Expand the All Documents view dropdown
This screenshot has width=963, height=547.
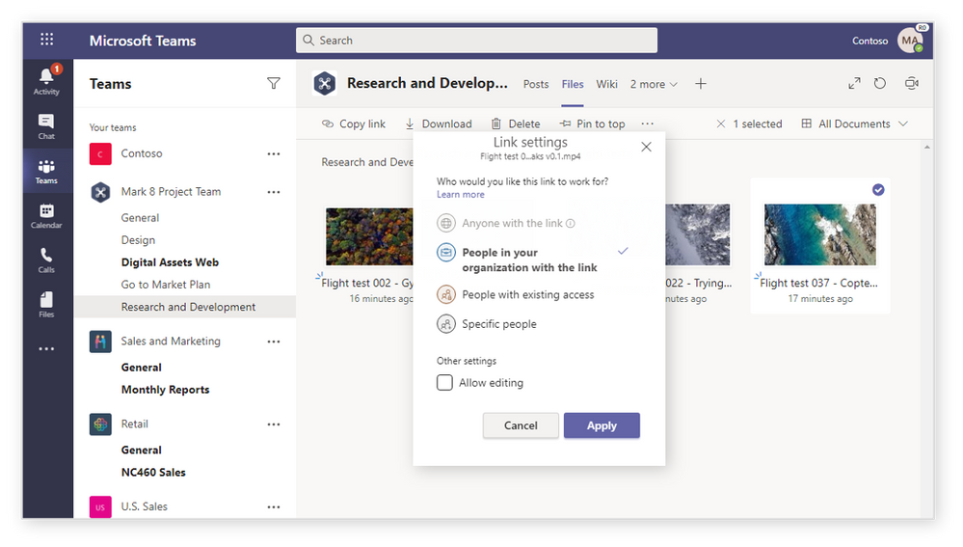point(854,123)
